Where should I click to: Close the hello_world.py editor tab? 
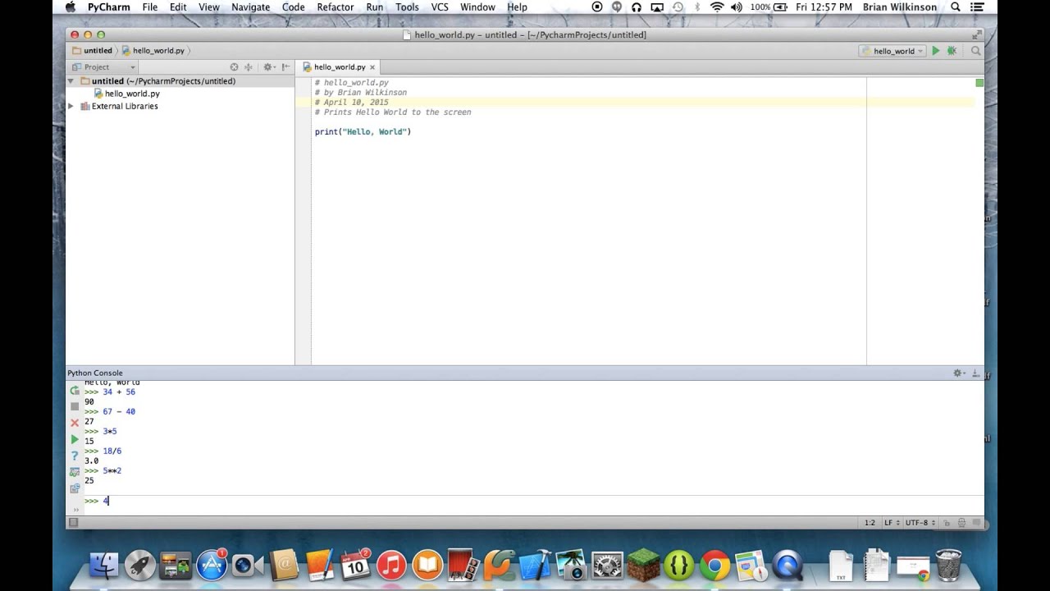(x=372, y=67)
